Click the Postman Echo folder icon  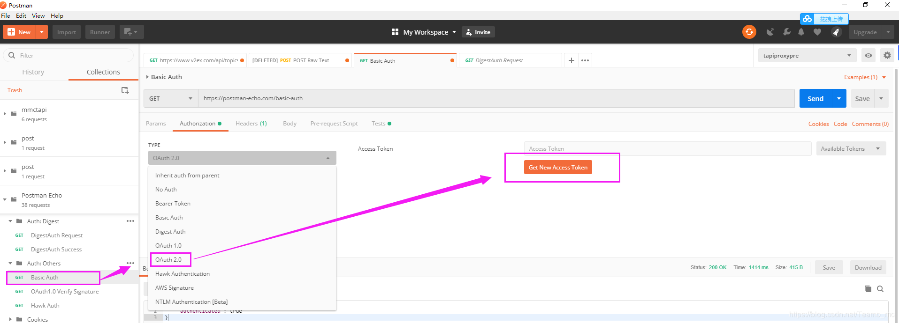point(14,199)
